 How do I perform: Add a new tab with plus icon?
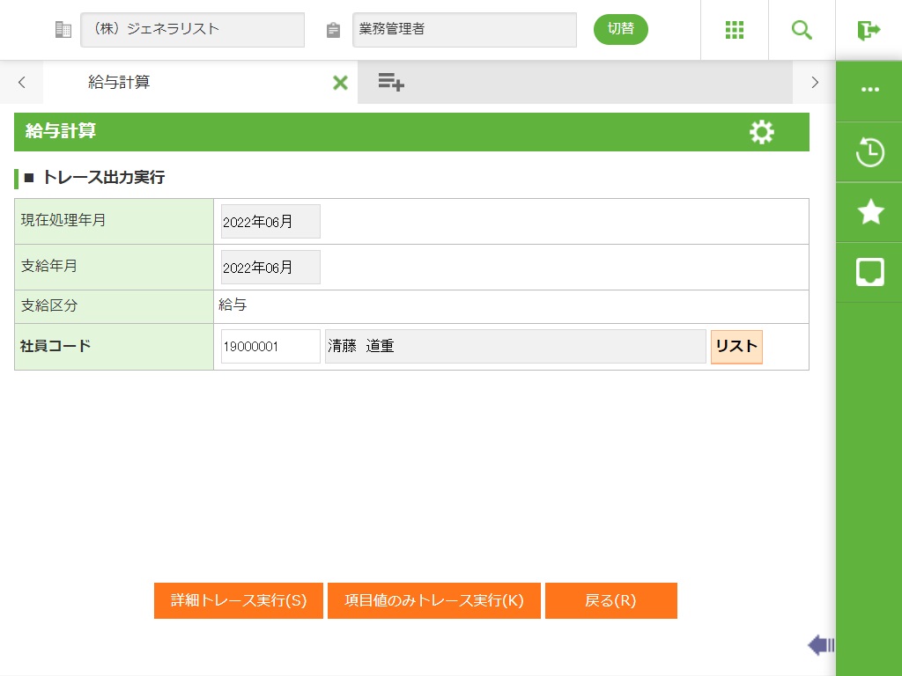391,82
